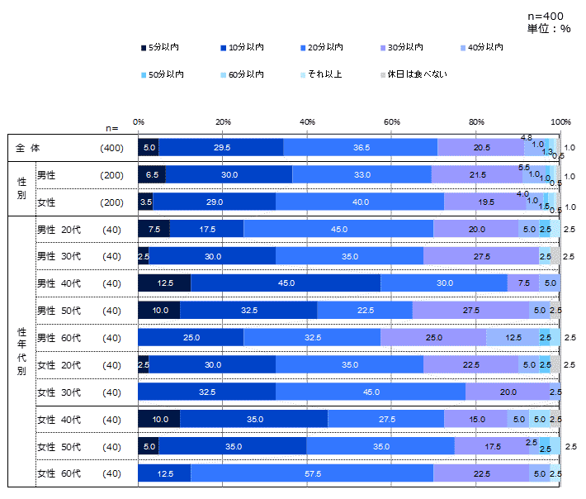Screen dimensions: 586x499
Task: Select the 57.5 segment in 女性 60代 bar
Action: click(x=312, y=474)
